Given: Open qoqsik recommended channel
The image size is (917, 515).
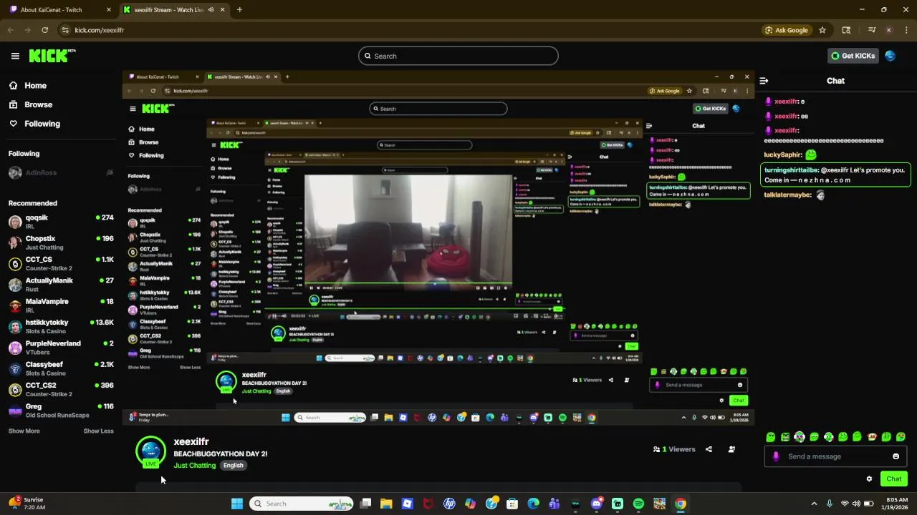Looking at the screenshot, I should (x=60, y=221).
